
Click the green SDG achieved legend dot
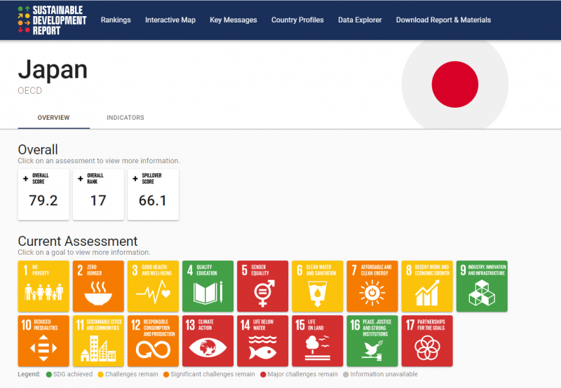coord(49,375)
